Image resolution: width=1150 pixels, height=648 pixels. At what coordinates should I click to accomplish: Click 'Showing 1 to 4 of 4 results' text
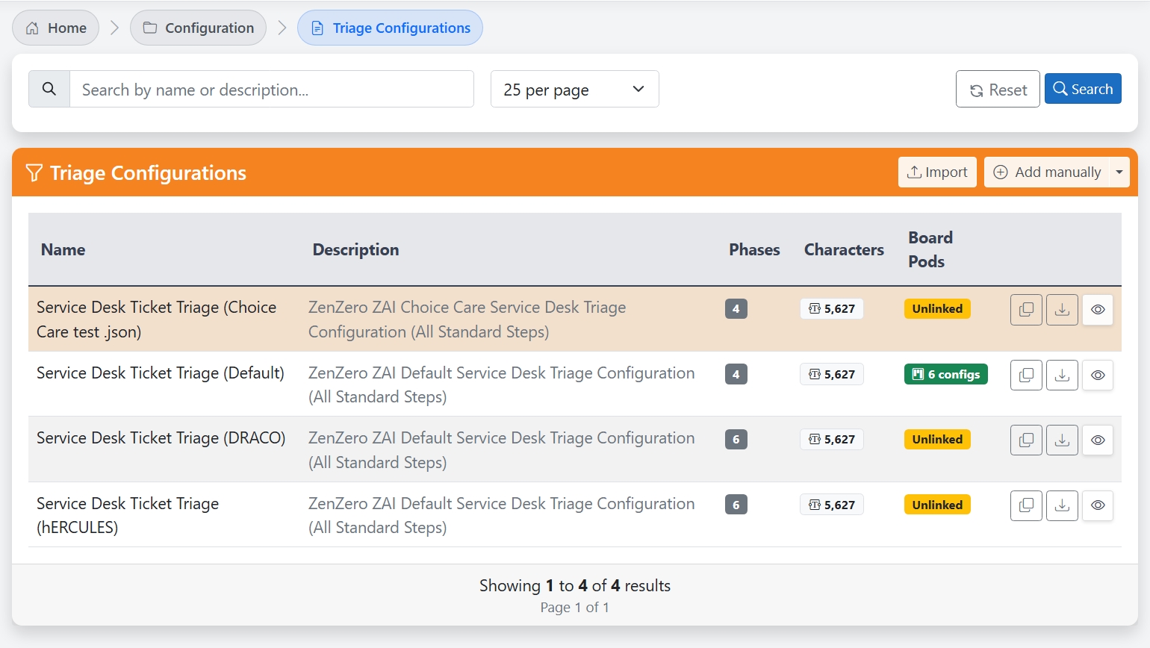(x=575, y=585)
